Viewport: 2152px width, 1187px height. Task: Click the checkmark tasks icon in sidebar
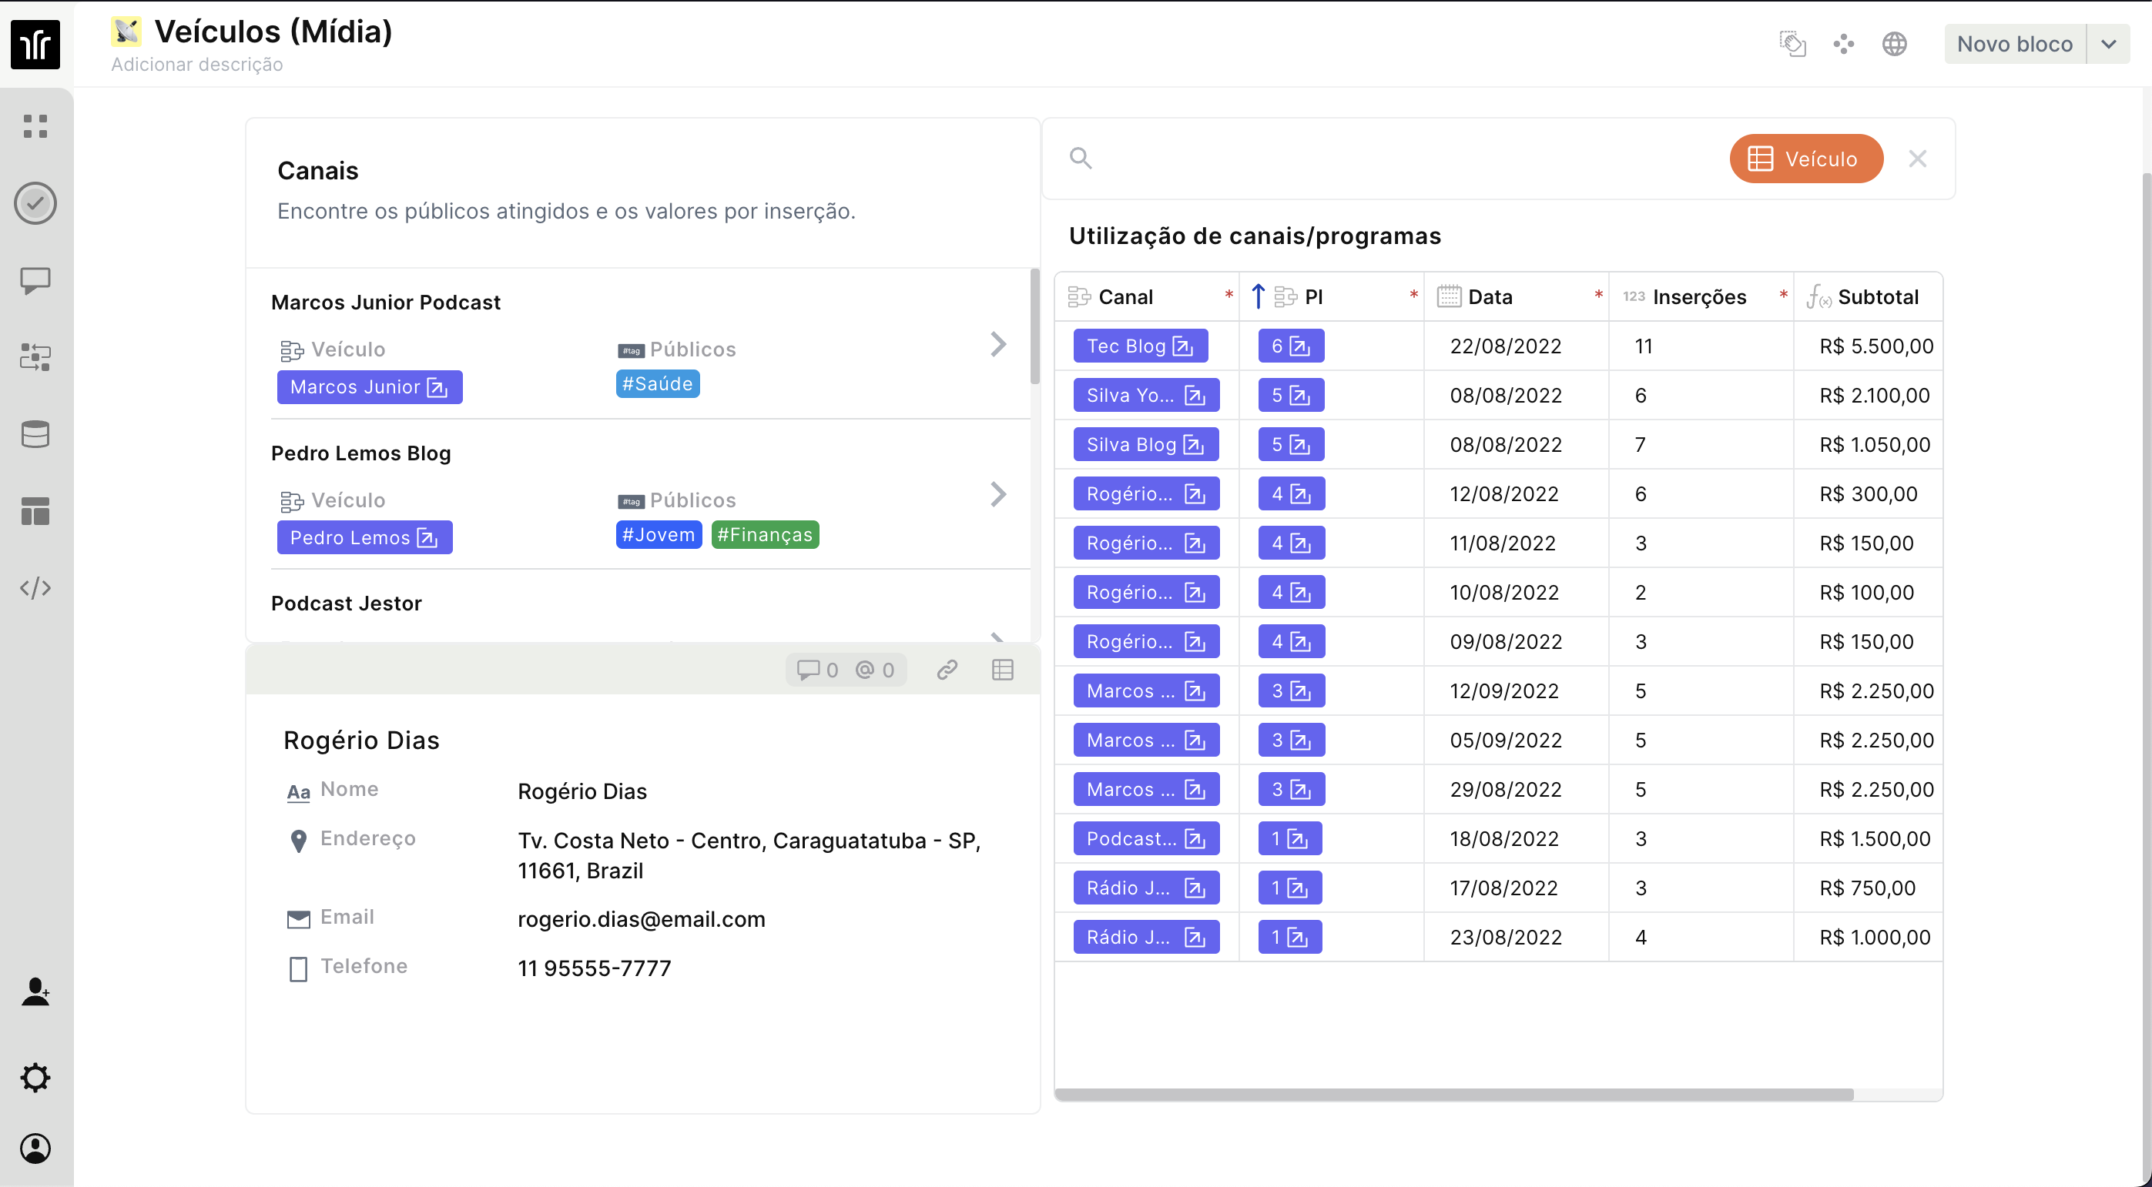[35, 204]
